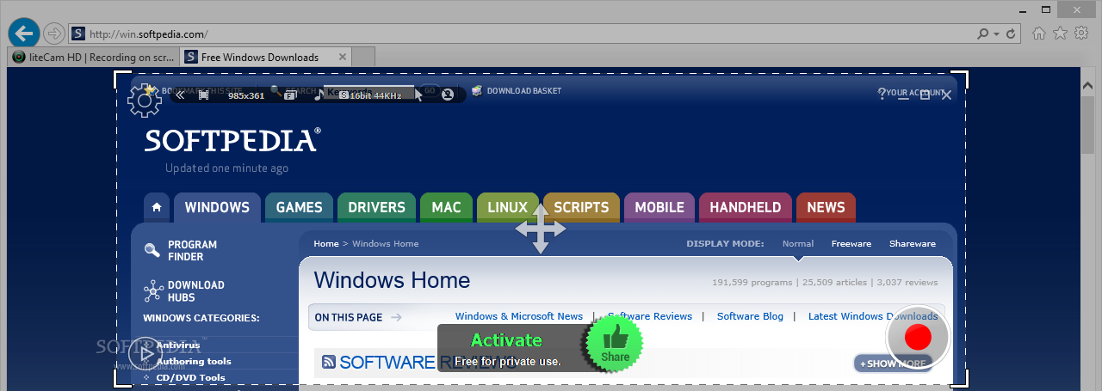Open the DRIVERS category tab
The height and width of the screenshot is (391, 1102).
coord(376,207)
